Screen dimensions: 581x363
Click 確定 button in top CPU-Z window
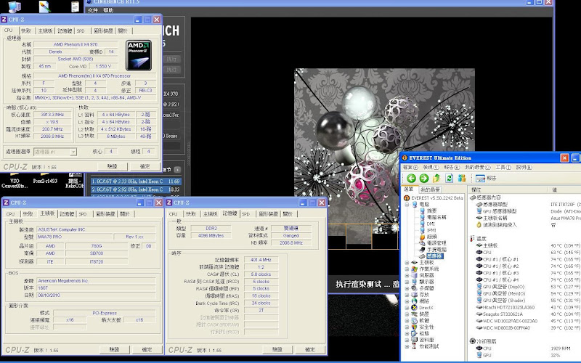click(x=145, y=167)
